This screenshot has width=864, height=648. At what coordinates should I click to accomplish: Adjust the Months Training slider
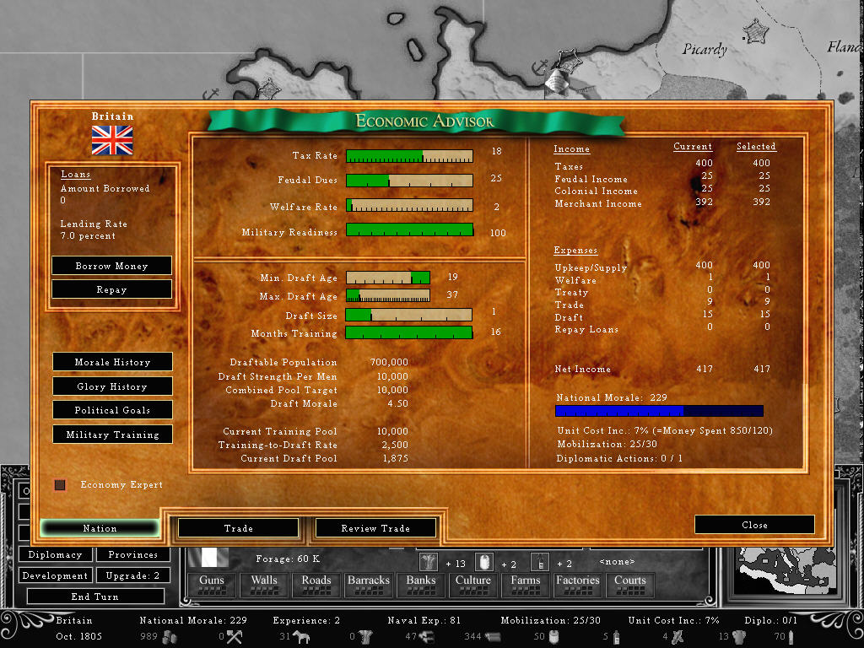coord(409,332)
